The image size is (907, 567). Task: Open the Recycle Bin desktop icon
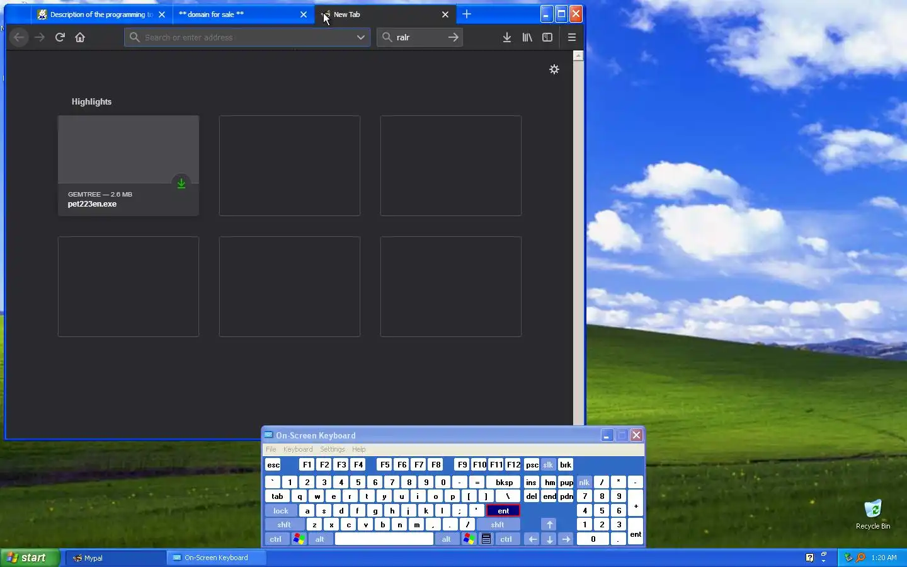pyautogui.click(x=873, y=514)
